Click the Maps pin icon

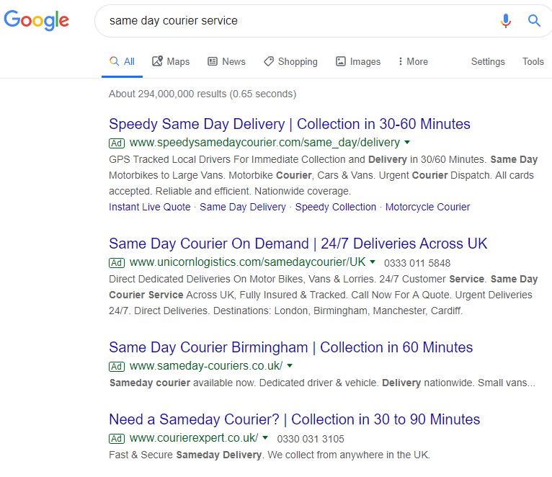[x=158, y=61]
